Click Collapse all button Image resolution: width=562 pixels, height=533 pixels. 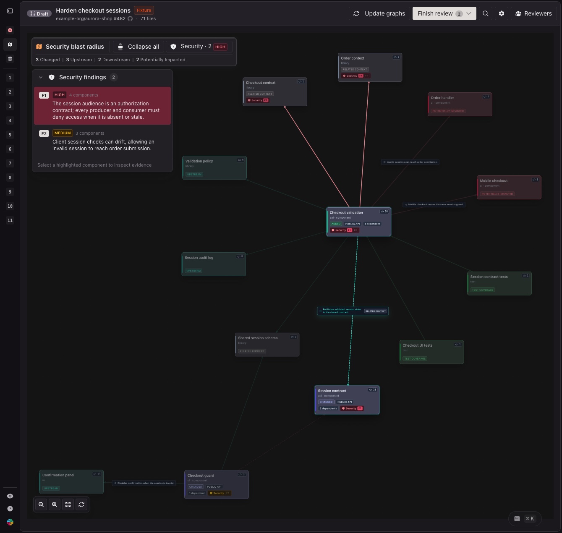pos(139,47)
